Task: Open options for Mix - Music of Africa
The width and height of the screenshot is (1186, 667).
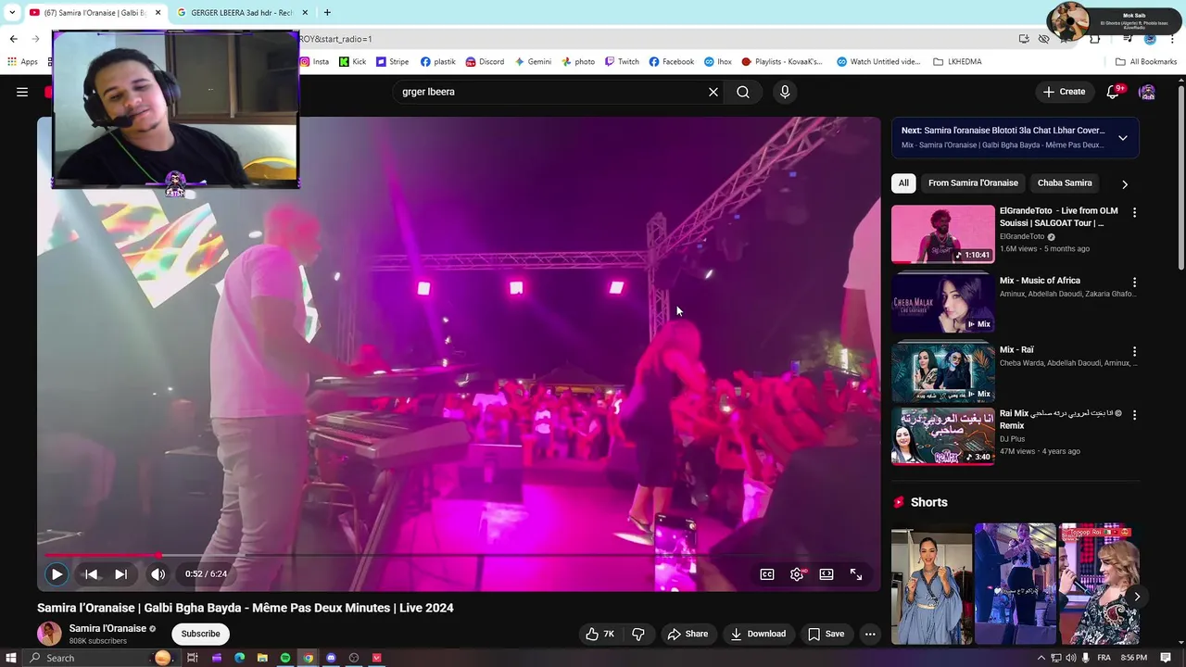Action: click(1134, 282)
